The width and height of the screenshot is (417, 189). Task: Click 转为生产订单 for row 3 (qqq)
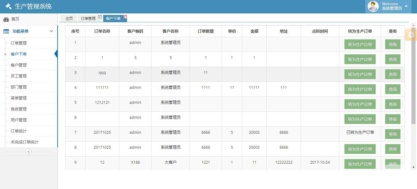[360, 74]
